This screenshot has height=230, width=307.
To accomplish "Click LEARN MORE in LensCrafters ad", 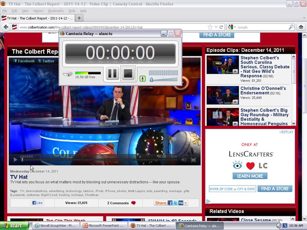I will point(250,176).
